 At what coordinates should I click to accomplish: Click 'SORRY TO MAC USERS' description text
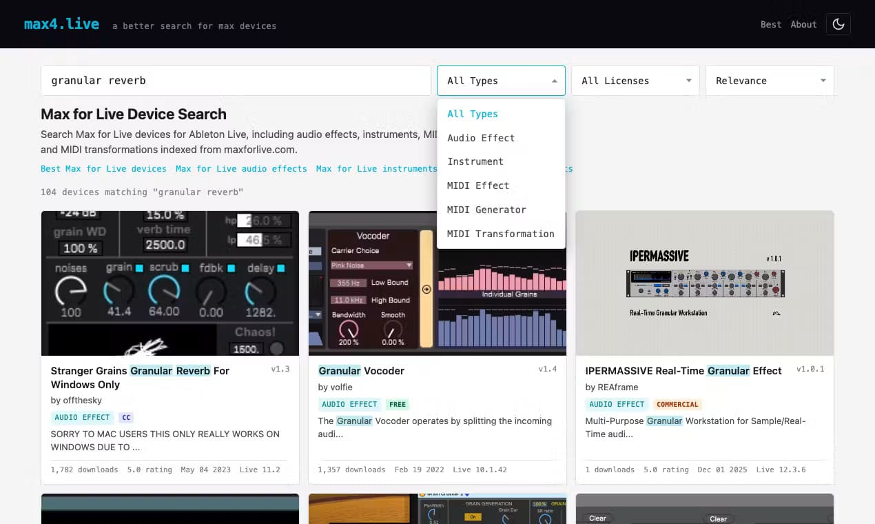(x=165, y=441)
